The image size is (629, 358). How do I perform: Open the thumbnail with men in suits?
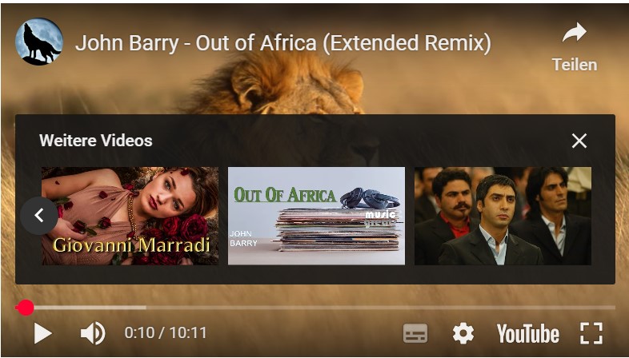coord(503,217)
